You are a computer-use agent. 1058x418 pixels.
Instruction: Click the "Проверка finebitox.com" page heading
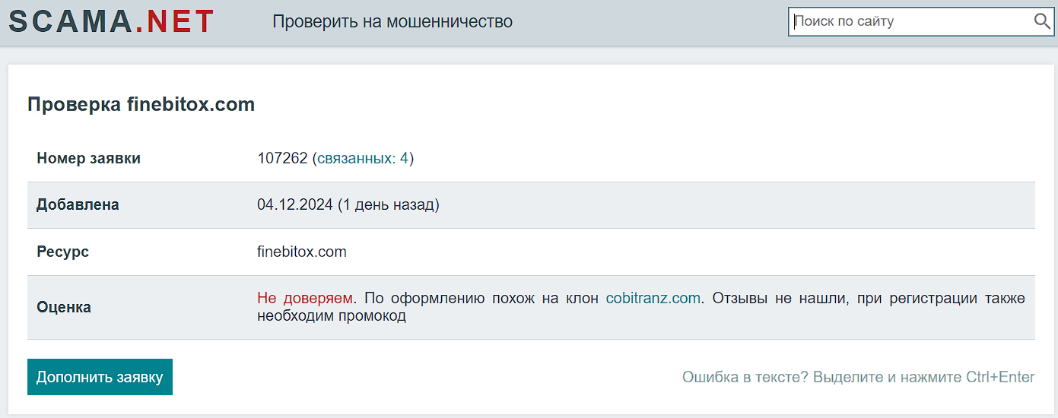[141, 105]
